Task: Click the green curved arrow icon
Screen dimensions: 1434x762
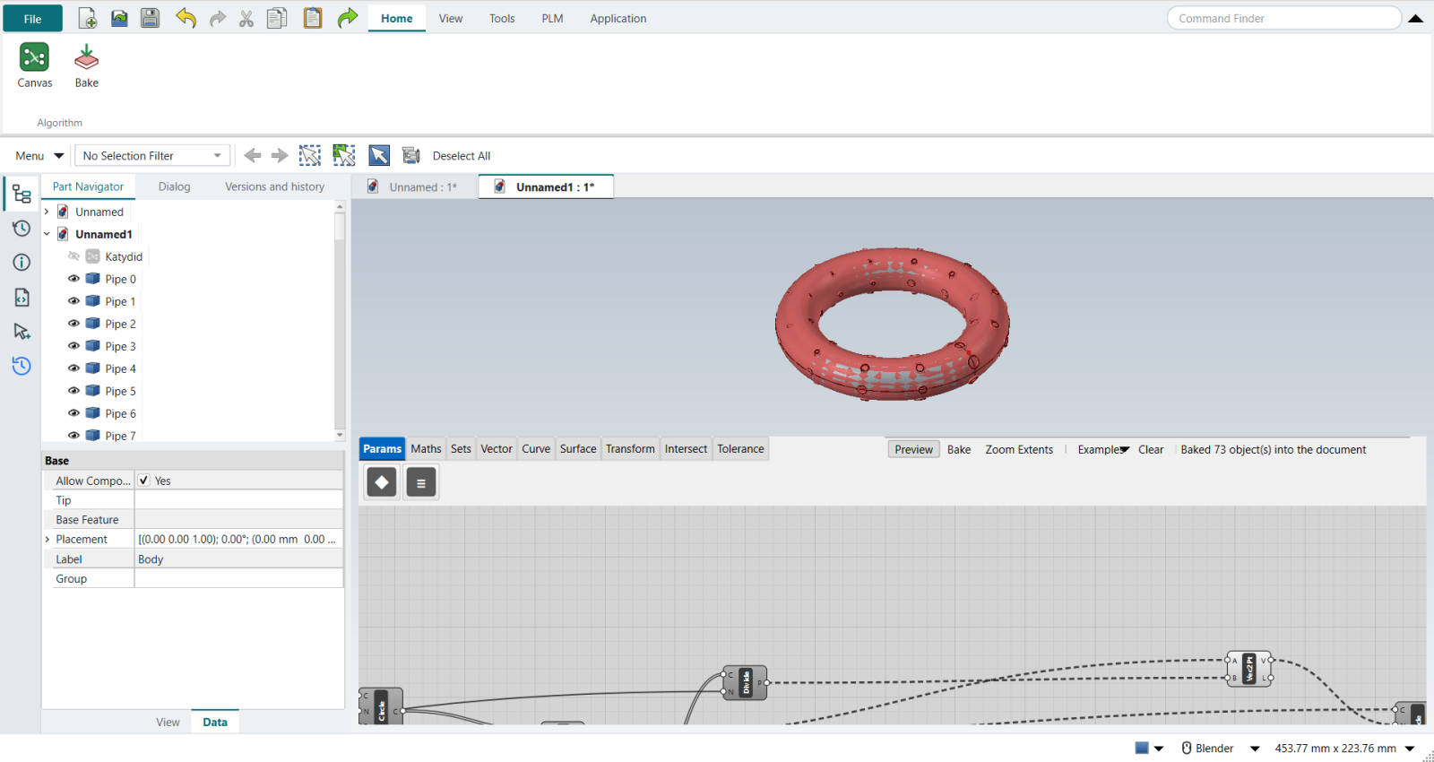Action: coord(347,18)
